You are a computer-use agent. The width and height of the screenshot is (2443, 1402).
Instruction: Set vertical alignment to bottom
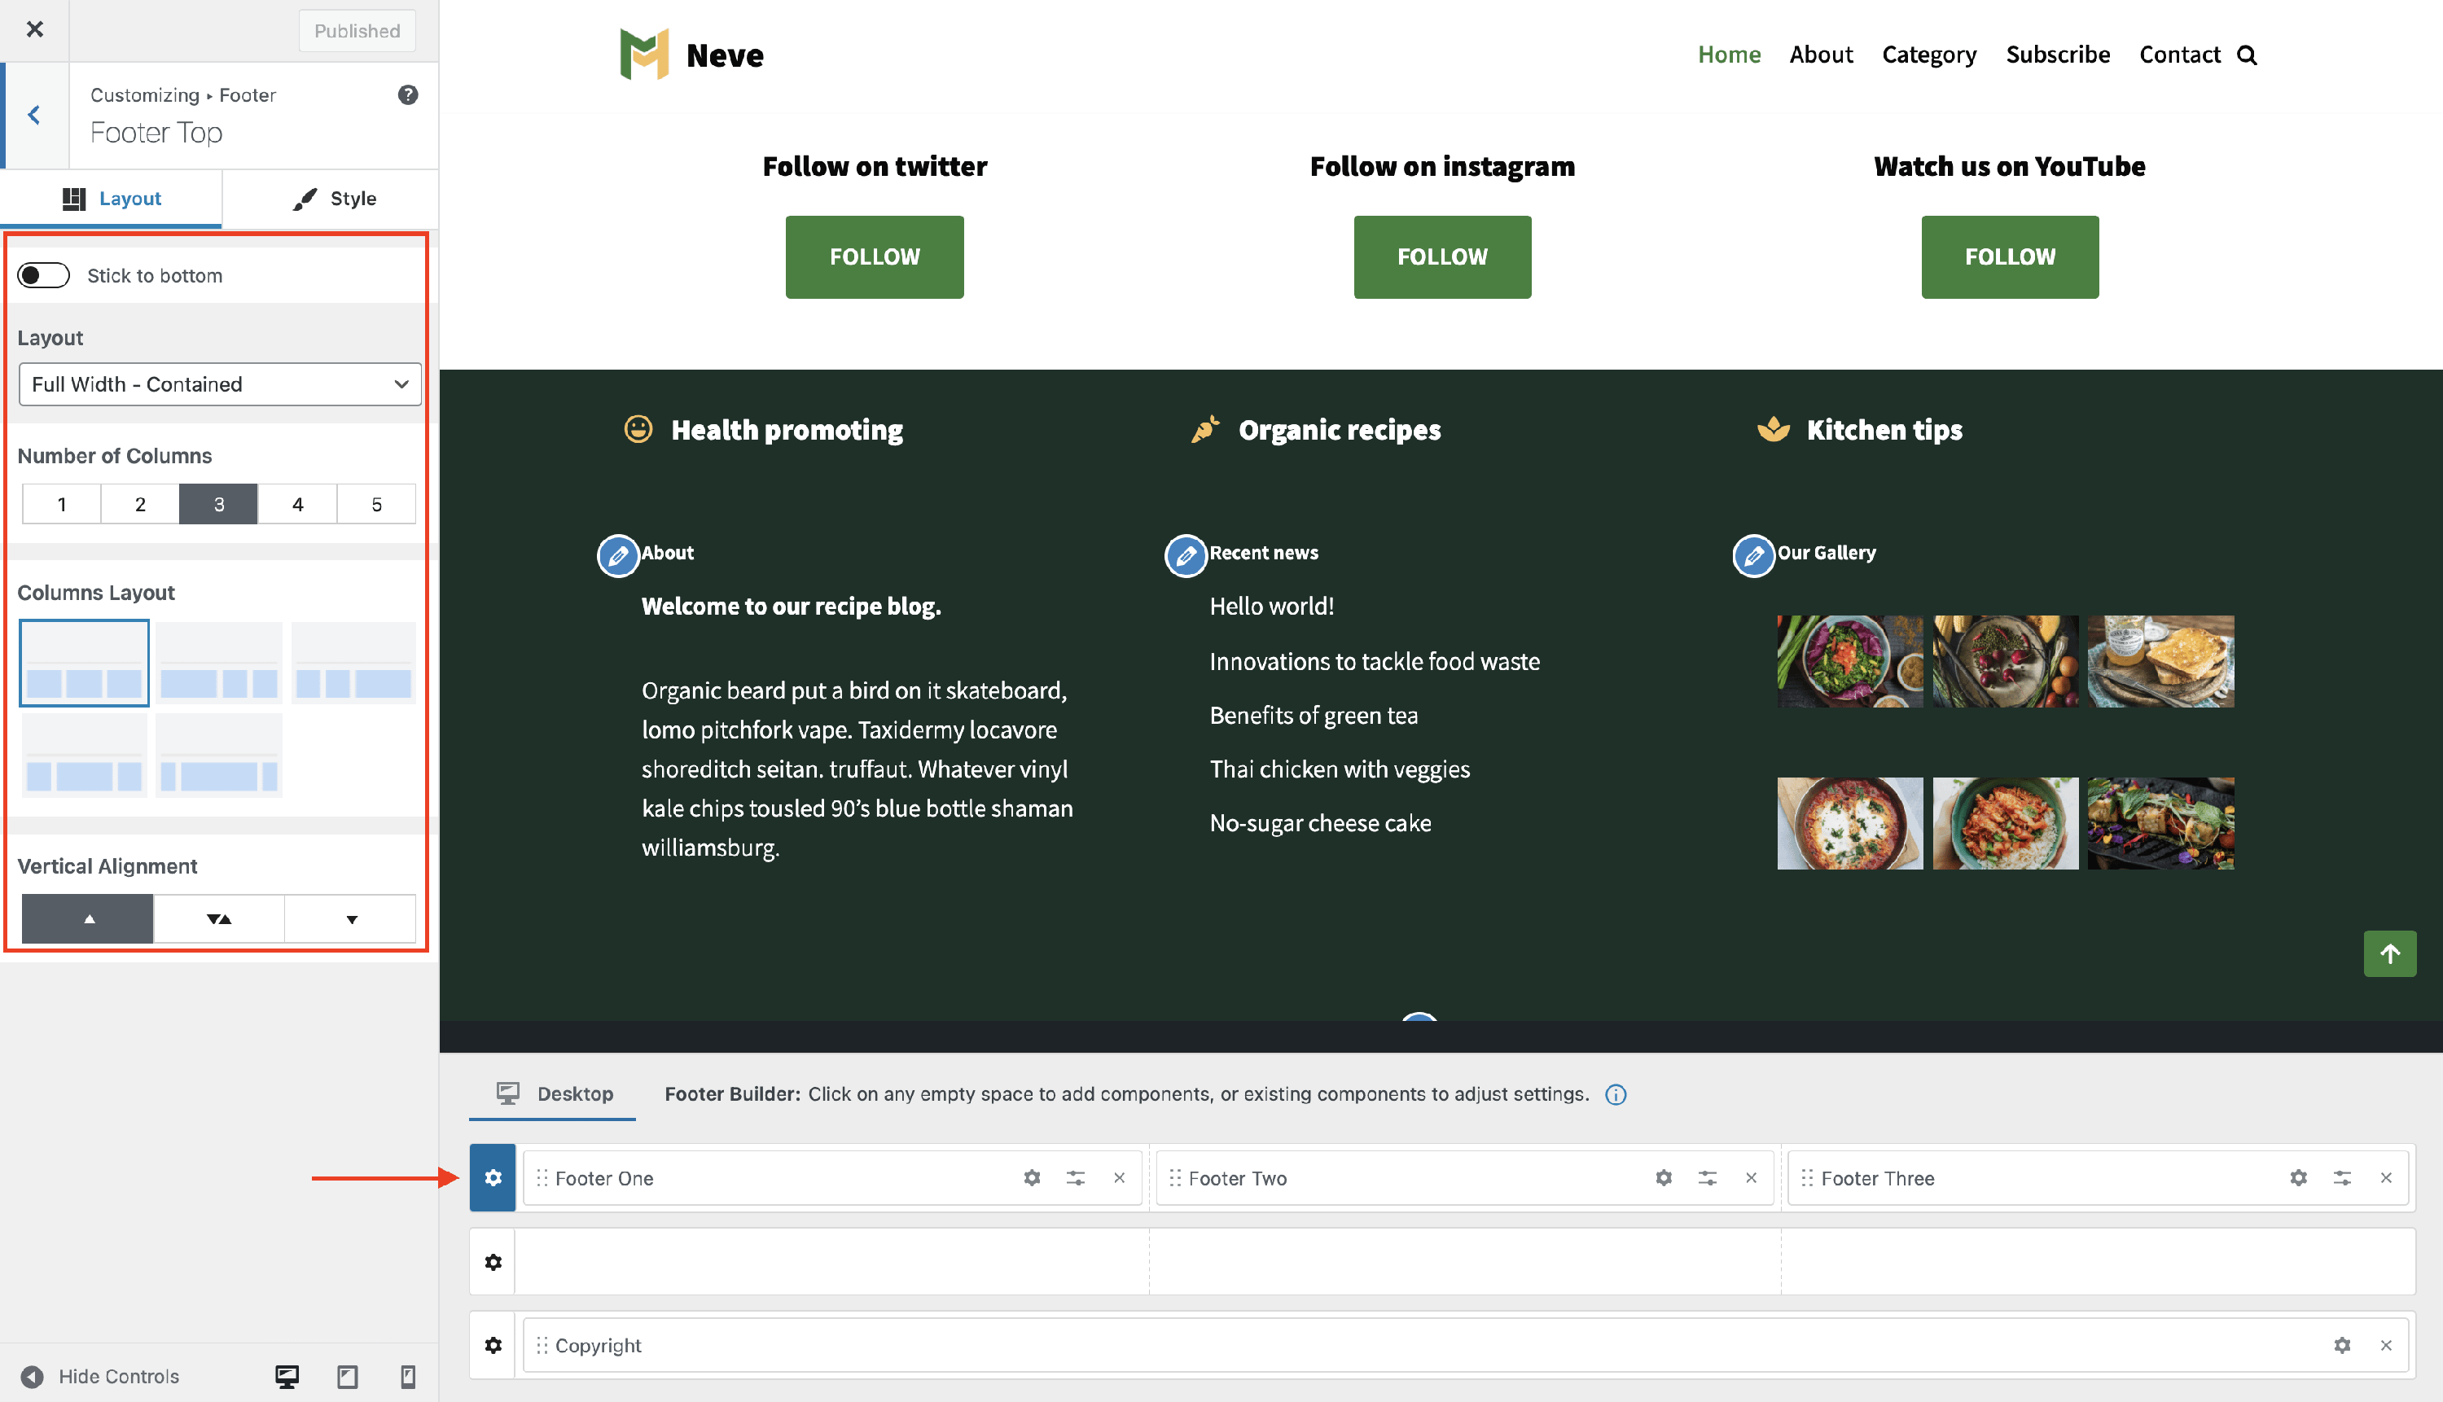click(350, 918)
